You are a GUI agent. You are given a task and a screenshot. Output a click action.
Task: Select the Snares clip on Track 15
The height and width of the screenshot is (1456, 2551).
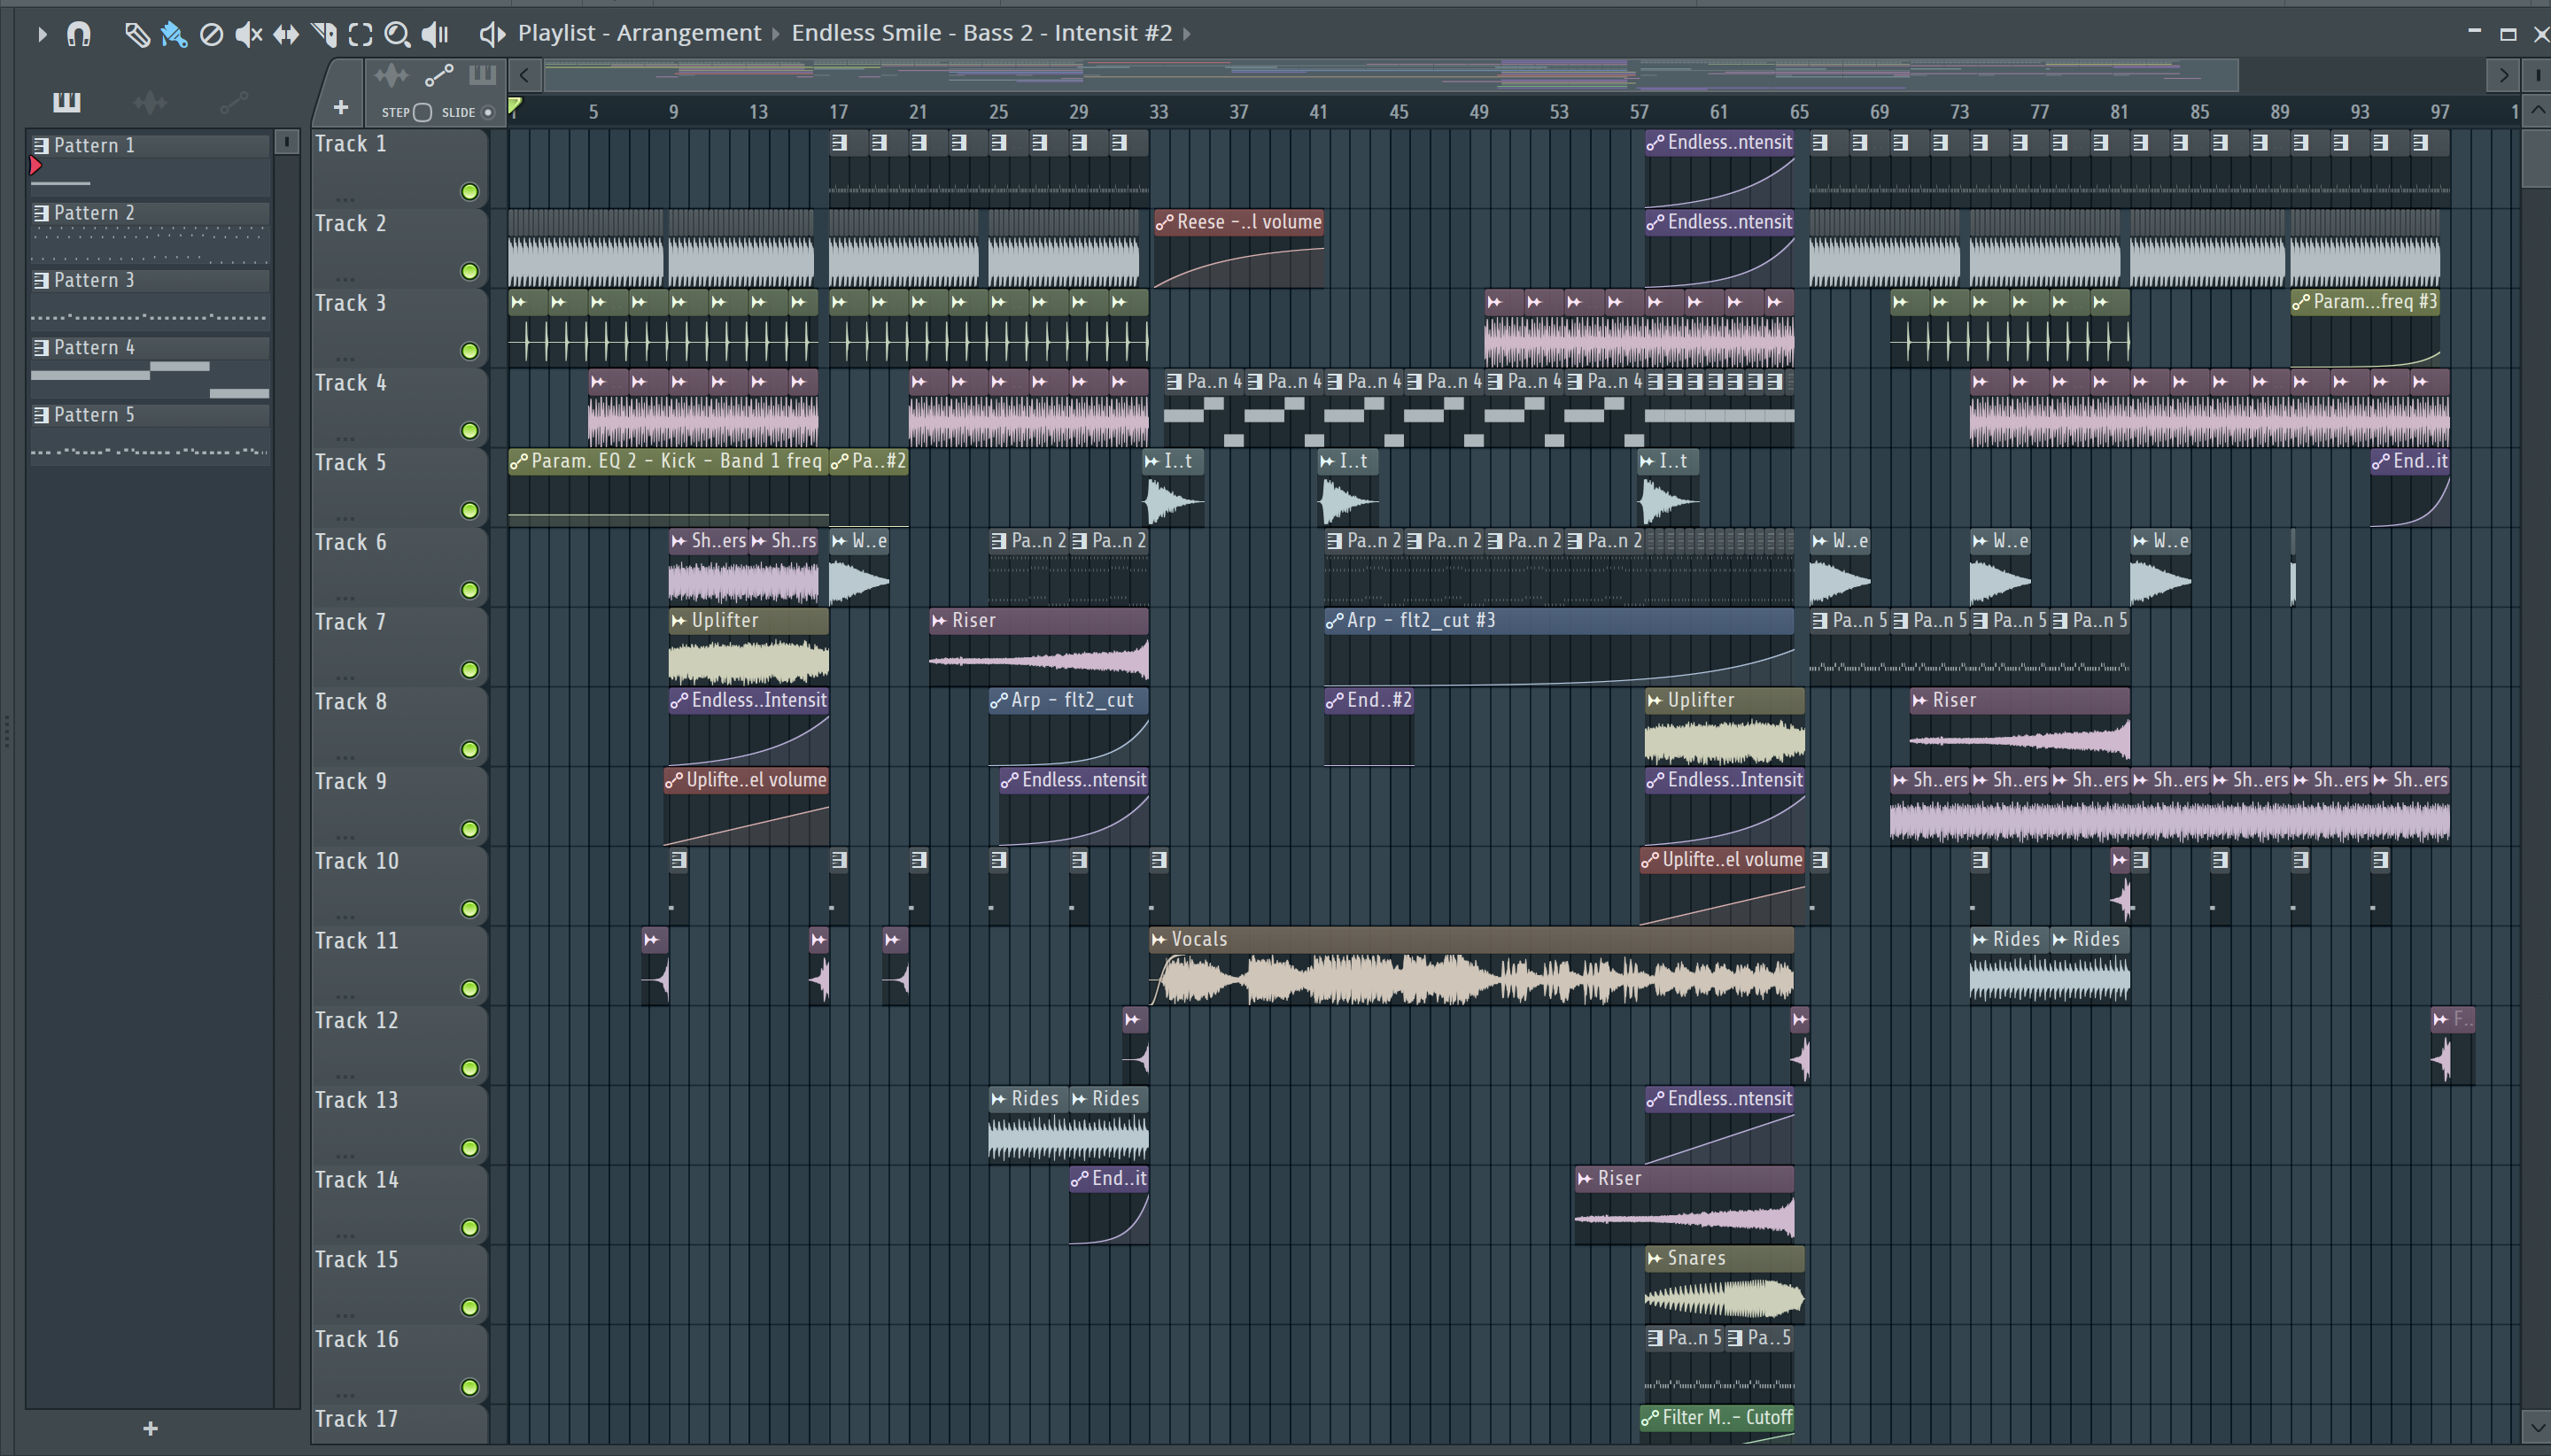[1724, 1286]
